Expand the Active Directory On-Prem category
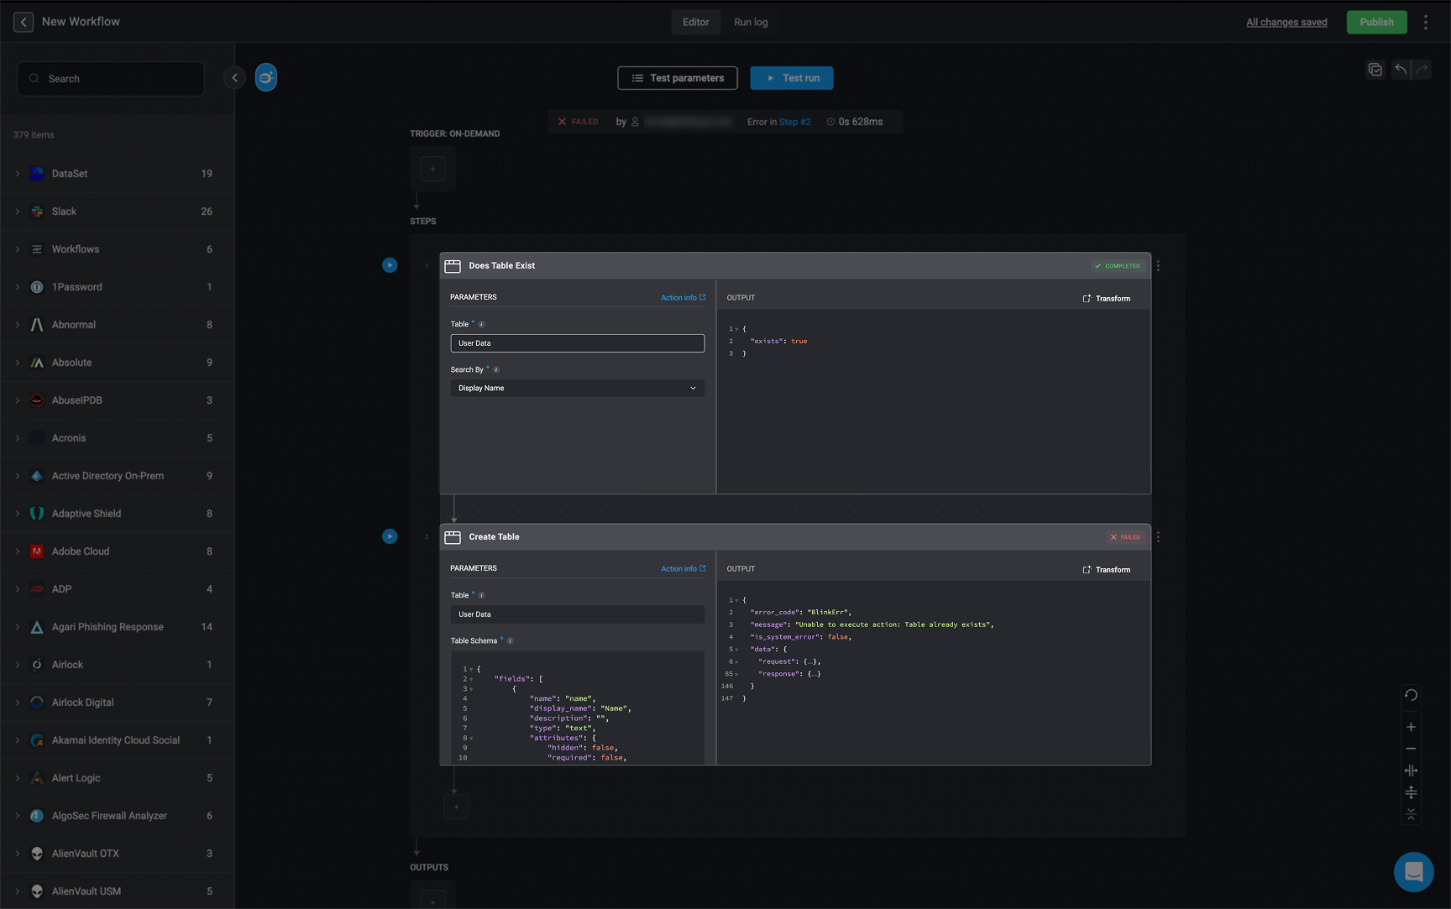This screenshot has width=1451, height=909. pos(18,476)
